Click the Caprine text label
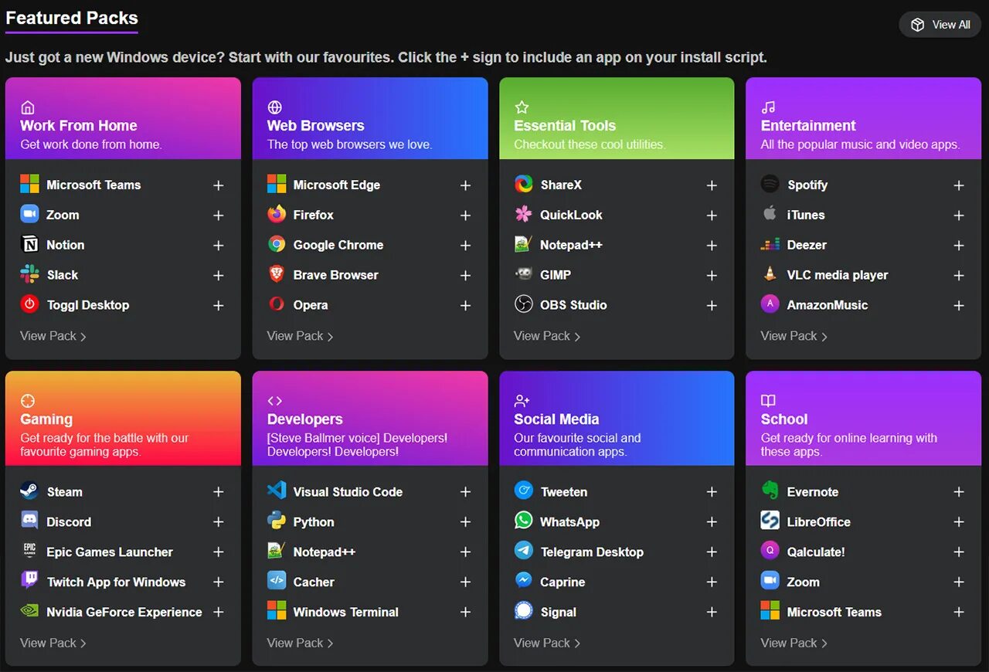 coord(562,582)
